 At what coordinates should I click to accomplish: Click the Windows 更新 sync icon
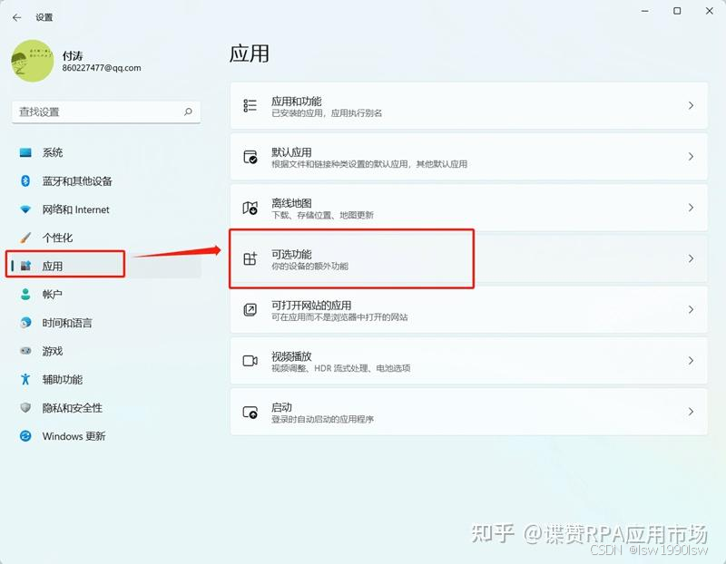25,436
